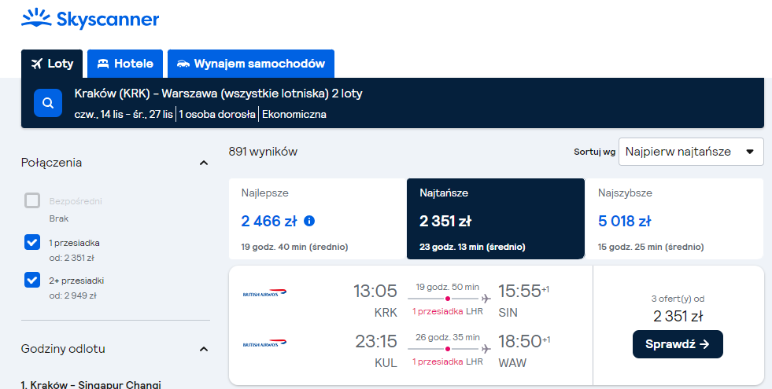Uncheck the 1 przesiadka checkbox
The height and width of the screenshot is (389, 772).
click(32, 242)
